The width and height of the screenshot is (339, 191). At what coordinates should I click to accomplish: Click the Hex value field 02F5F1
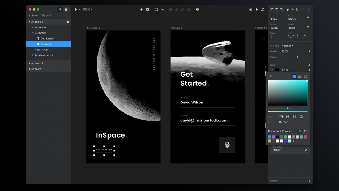[284, 122]
